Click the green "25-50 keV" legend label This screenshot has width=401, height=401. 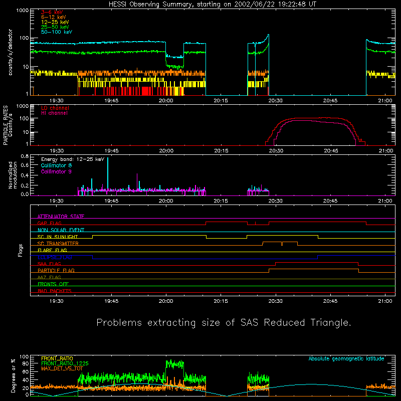click(55, 27)
